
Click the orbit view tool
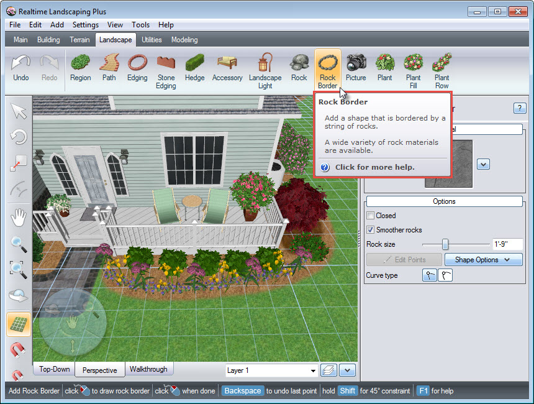click(19, 295)
